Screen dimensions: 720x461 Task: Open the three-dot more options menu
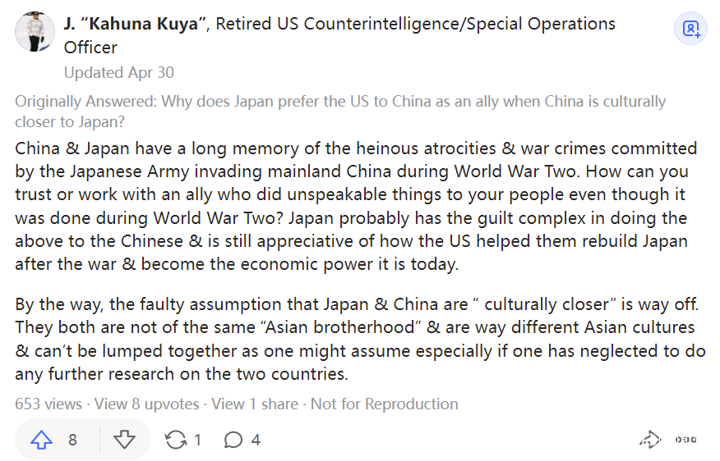click(x=685, y=440)
